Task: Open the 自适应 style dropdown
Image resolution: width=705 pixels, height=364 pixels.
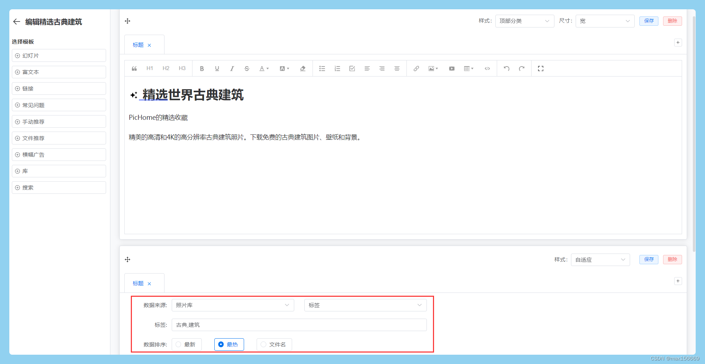Action: click(600, 260)
